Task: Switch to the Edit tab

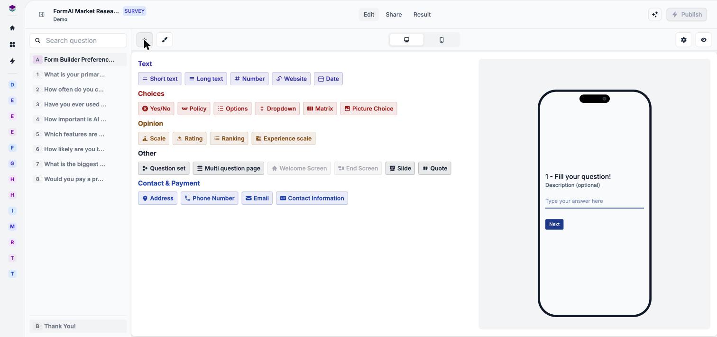Action: (x=369, y=15)
